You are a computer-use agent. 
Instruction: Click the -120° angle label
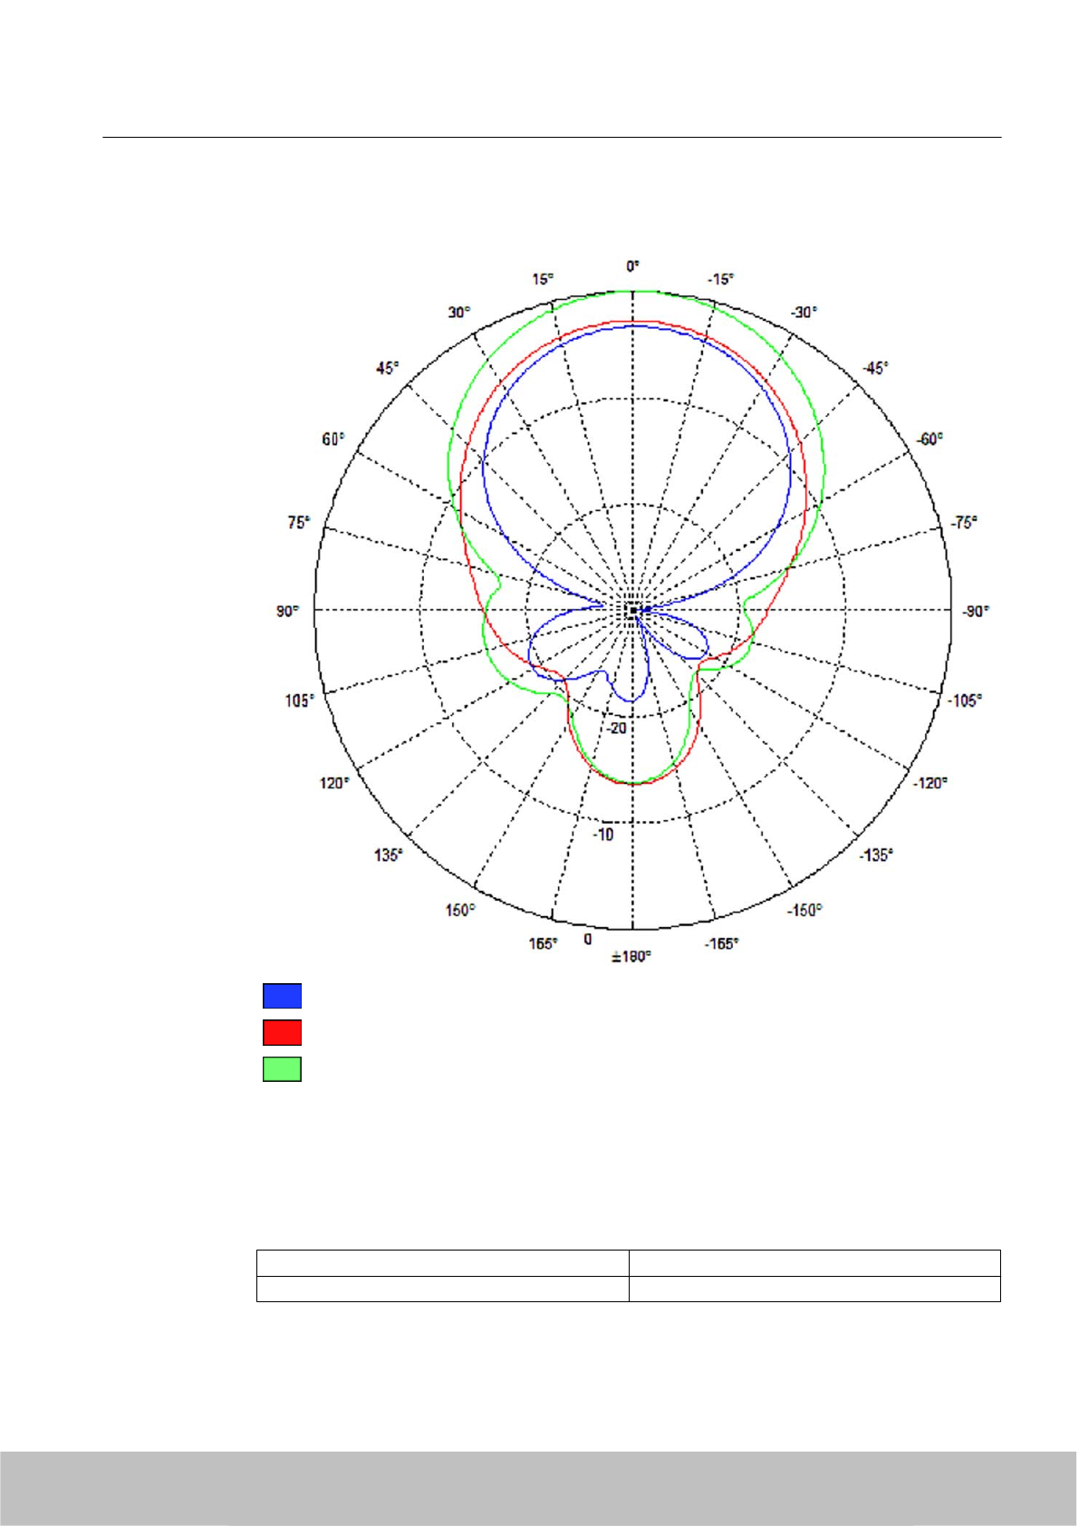(930, 783)
